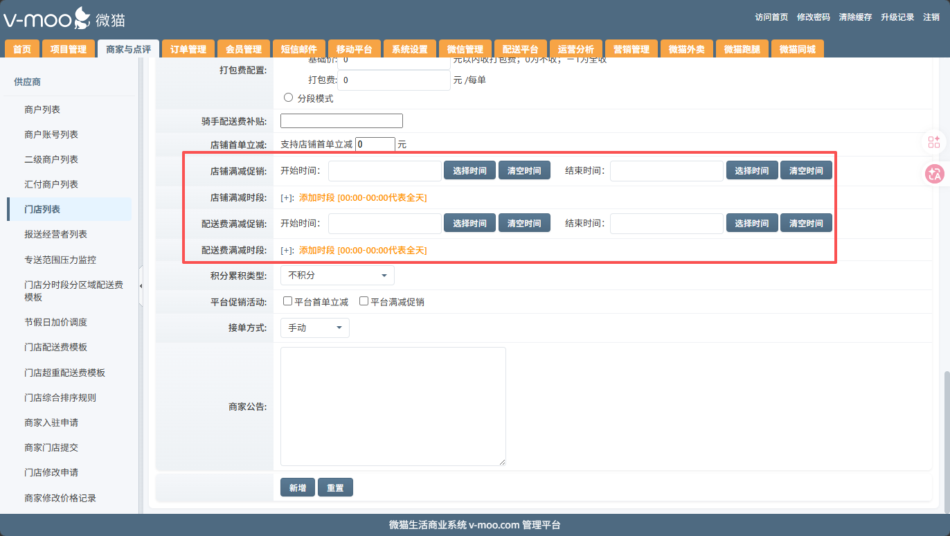950x536 pixels.
Task: Click the pink grid widget icon on right edge
Action: [x=934, y=142]
